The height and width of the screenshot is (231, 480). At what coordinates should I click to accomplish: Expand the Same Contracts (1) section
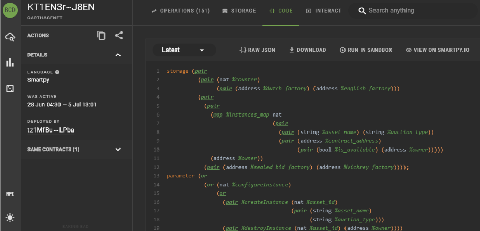click(x=118, y=150)
